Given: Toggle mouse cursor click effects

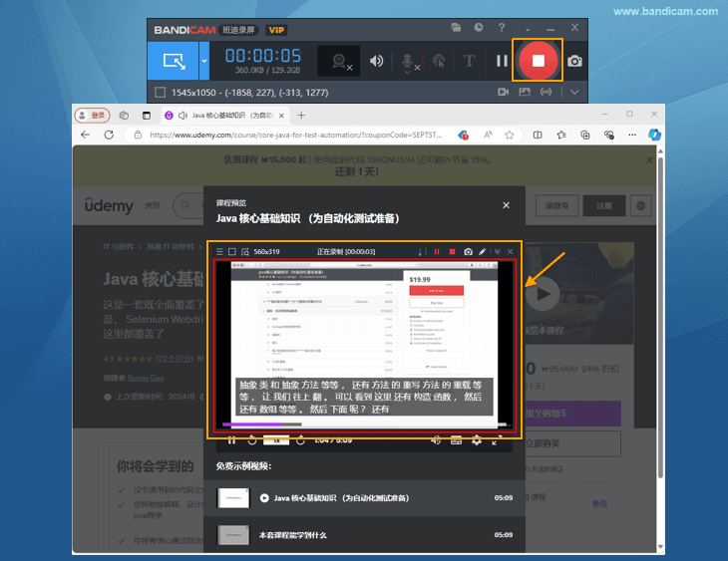Looking at the screenshot, I should [x=438, y=61].
